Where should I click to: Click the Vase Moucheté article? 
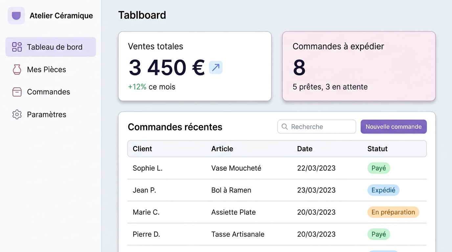[x=236, y=168]
